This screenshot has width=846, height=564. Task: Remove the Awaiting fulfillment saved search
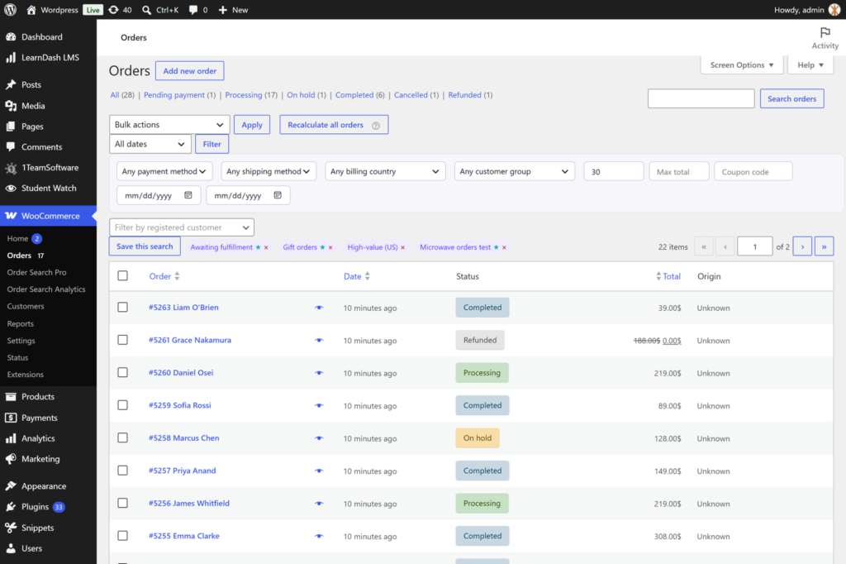[x=266, y=247]
